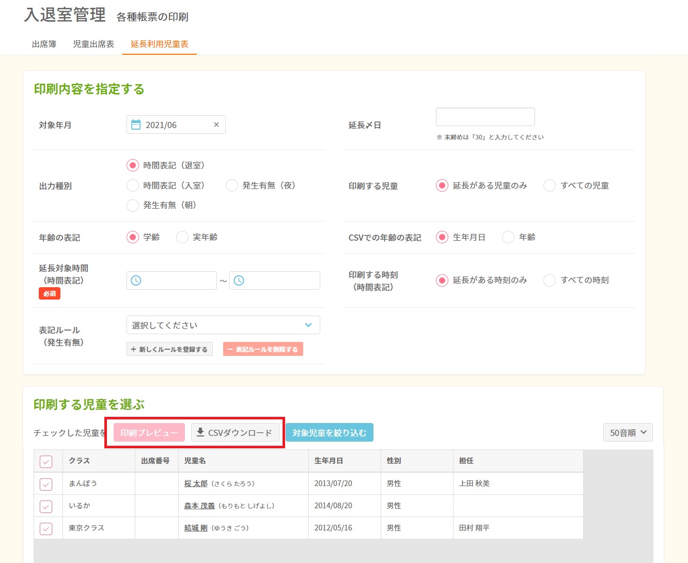Switch to 児童出席表 tab

pos(93,44)
